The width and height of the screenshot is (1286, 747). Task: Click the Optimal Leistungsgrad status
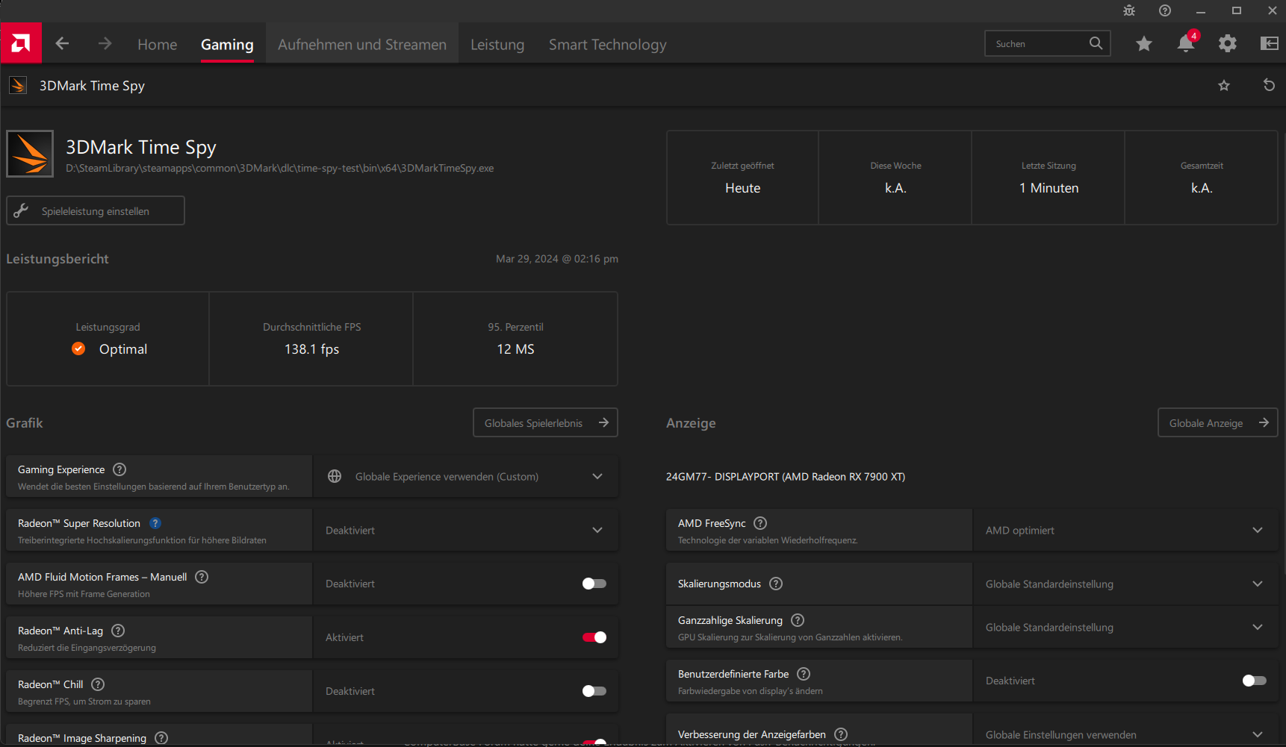click(109, 349)
